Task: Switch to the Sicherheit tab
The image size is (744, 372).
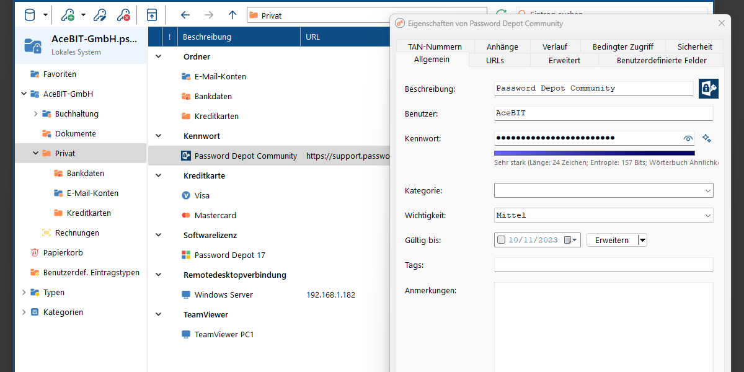Action: [x=694, y=46]
